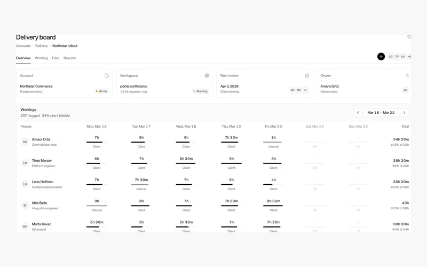427x267 pixels.
Task: Click the +1 badge on Next review card
Action: [305, 90]
